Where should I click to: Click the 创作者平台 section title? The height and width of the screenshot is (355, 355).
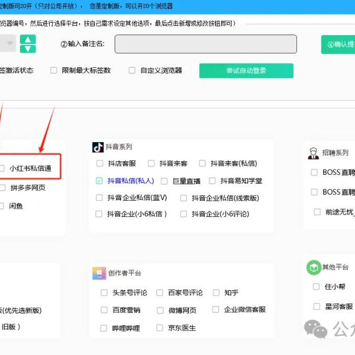(125, 273)
